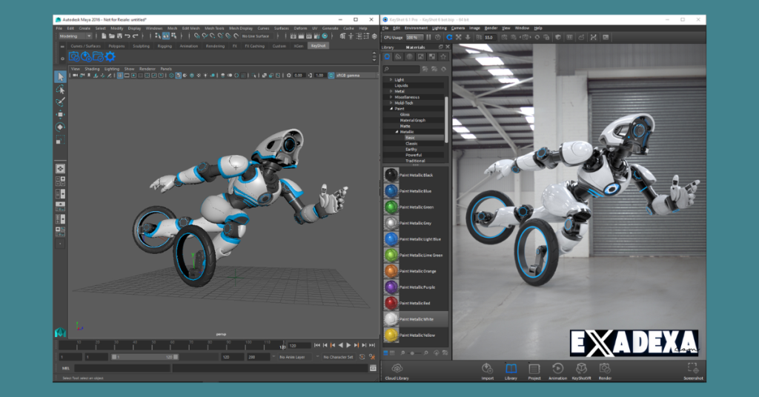The image size is (759, 397).
Task: Click Redo arrow in Maya status line
Action: point(135,36)
